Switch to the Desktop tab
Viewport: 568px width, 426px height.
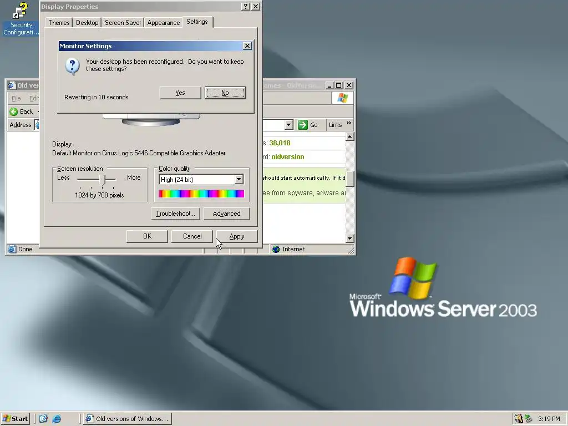87,22
